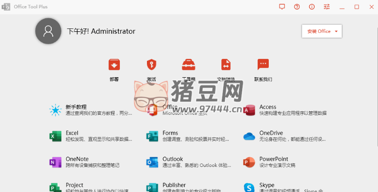
Task: Click the 安装 Office button label
Action: [x=319, y=31]
